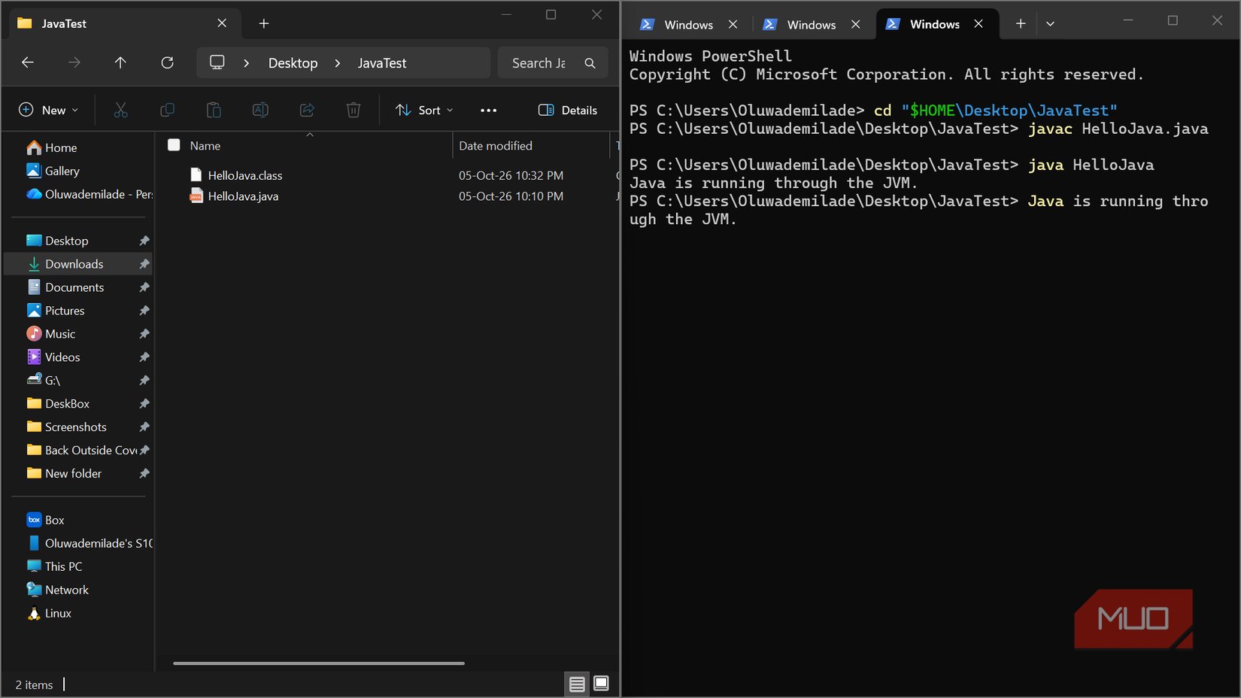Open terminal profiles dropdown arrow

[1050, 24]
